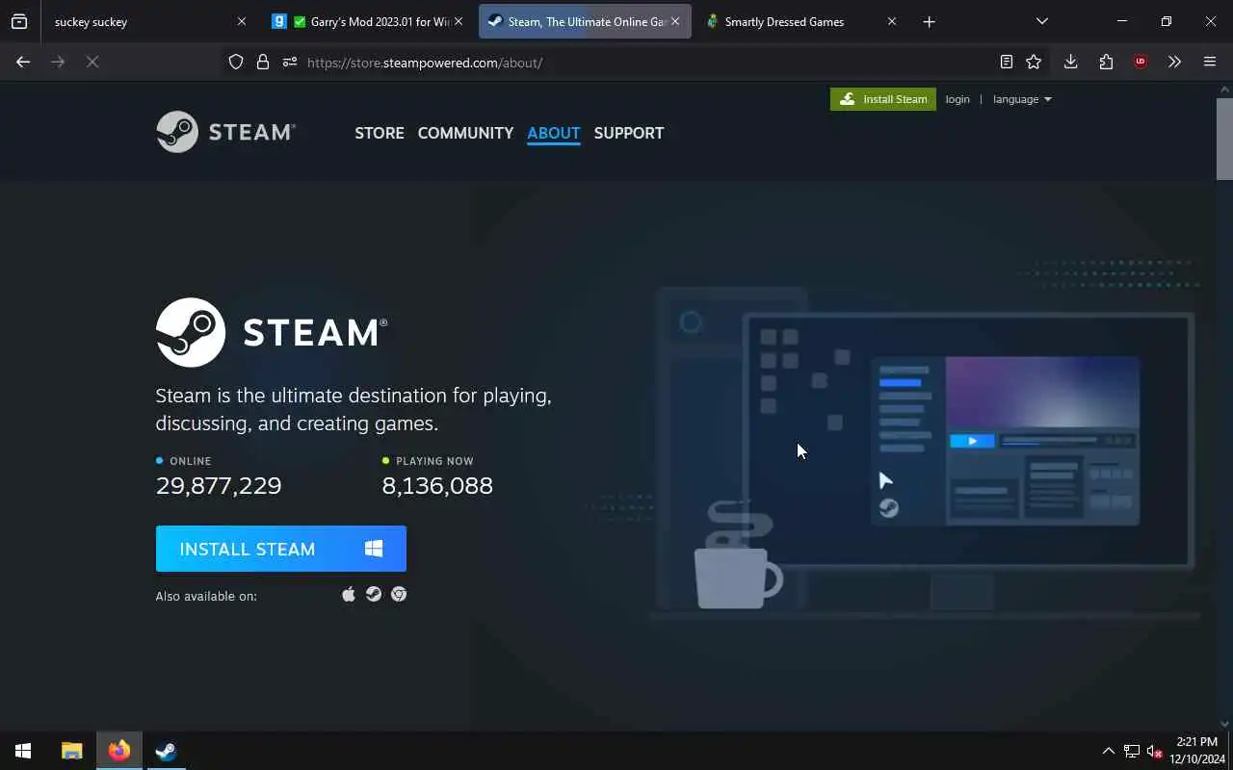Click the PLAYING NOW count 8,136,088
The image size is (1233, 770).
(x=437, y=485)
